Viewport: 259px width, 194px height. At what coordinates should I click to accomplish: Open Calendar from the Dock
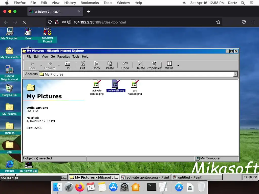(91, 187)
